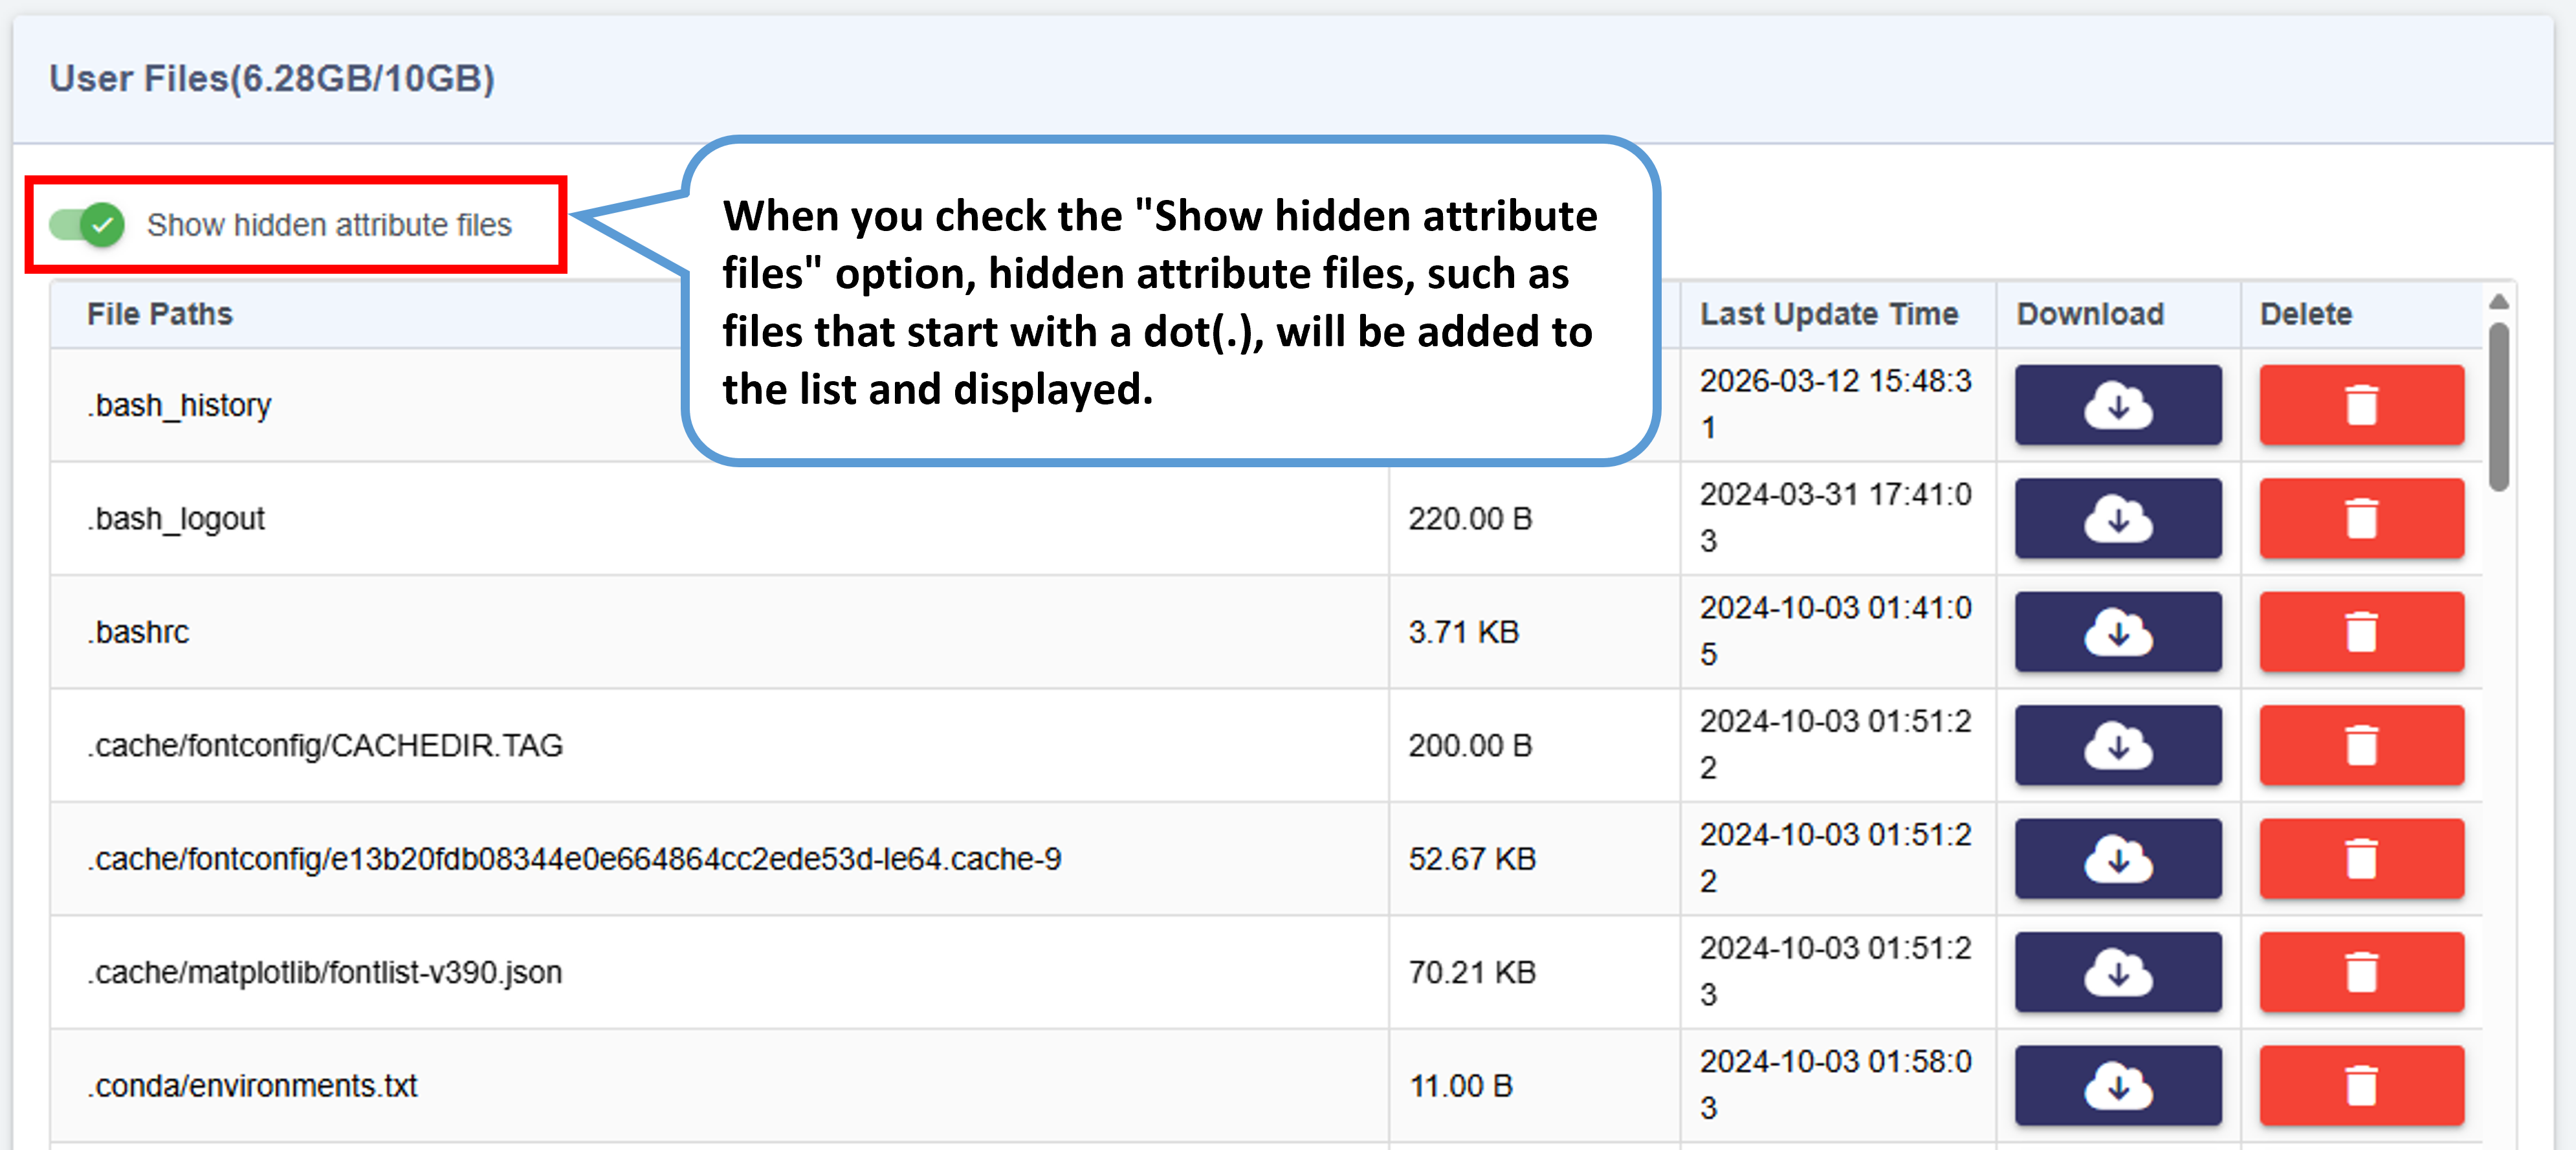Viewport: 2576px width, 1150px height.
Task: Delete the .bashrc file
Action: 2361,632
